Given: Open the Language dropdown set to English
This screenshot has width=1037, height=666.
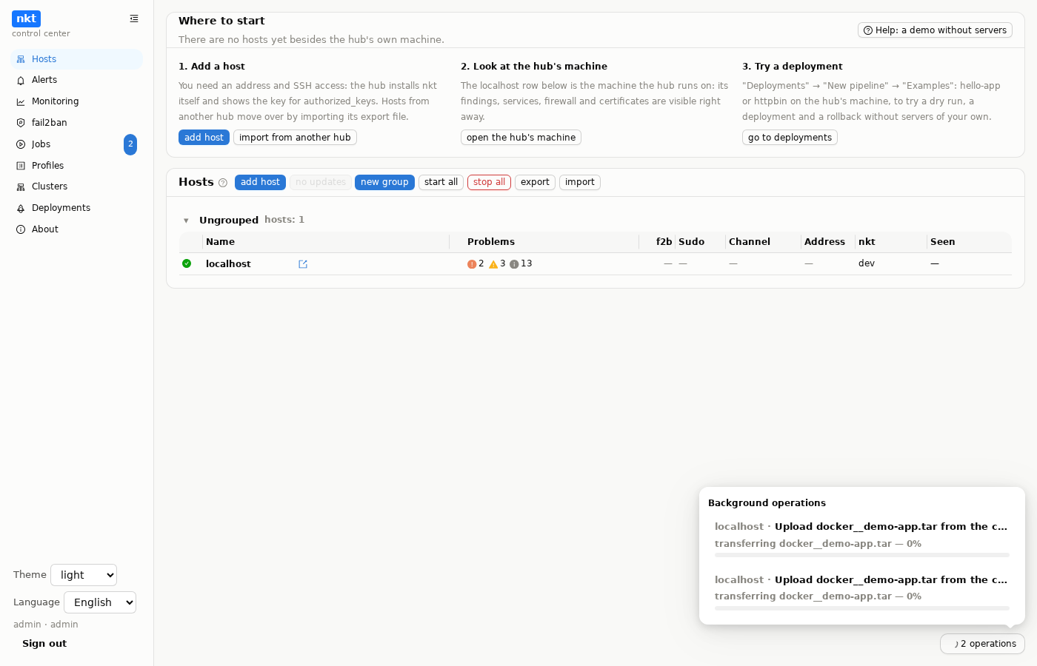Looking at the screenshot, I should [100, 602].
